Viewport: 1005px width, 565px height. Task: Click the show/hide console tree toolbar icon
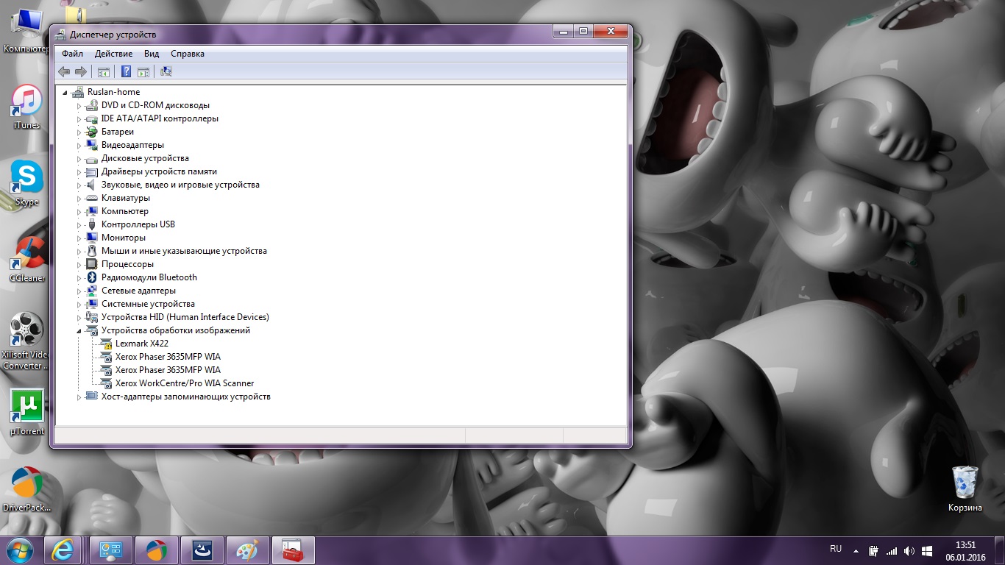pos(104,71)
